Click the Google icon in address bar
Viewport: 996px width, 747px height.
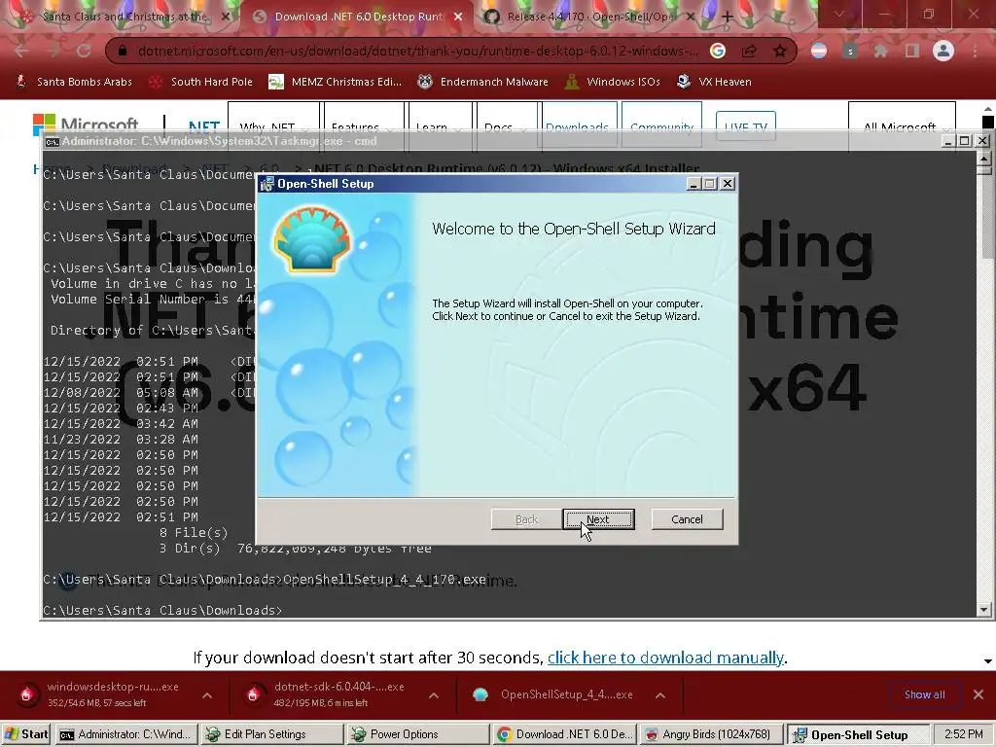[718, 51]
